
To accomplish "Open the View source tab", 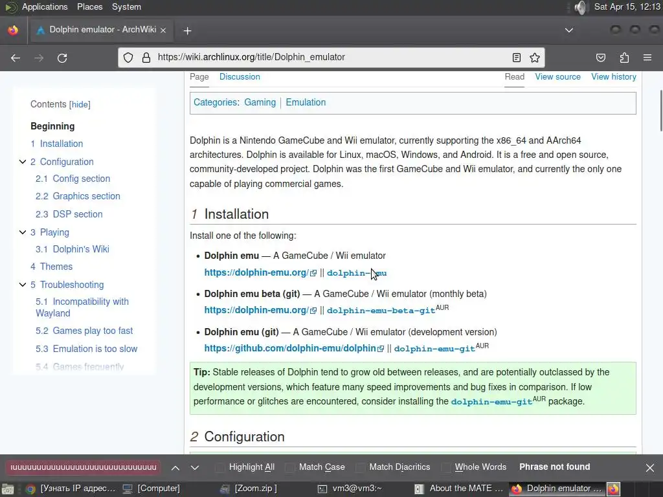I will click(x=557, y=77).
